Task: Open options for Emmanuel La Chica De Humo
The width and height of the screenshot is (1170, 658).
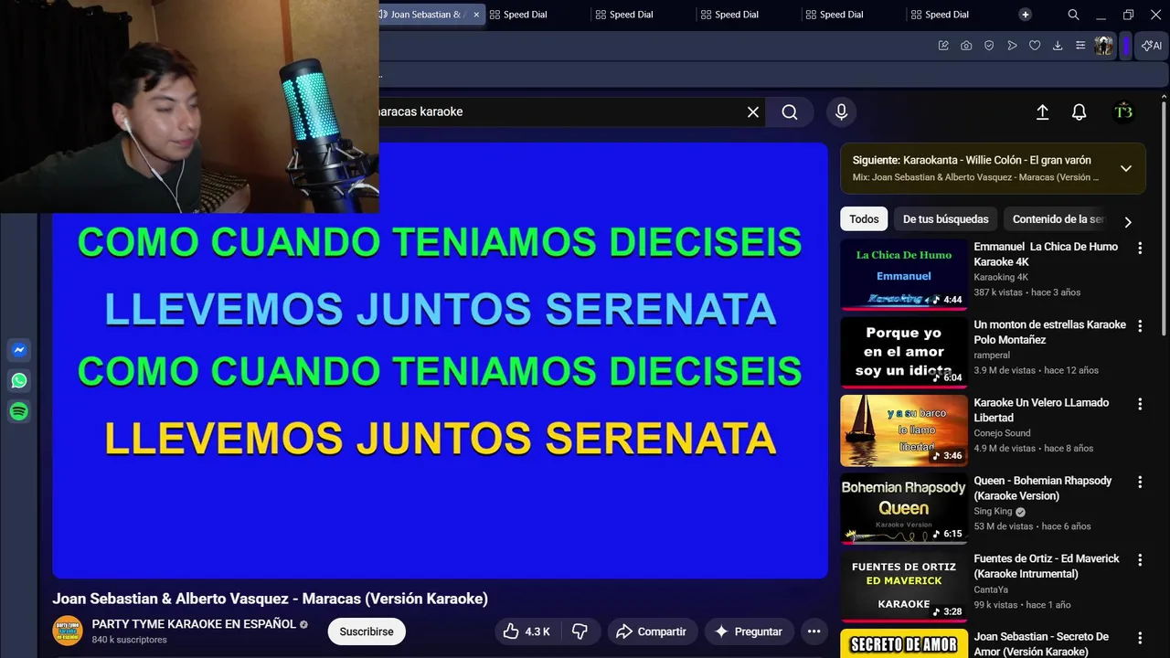Action: (x=1140, y=248)
